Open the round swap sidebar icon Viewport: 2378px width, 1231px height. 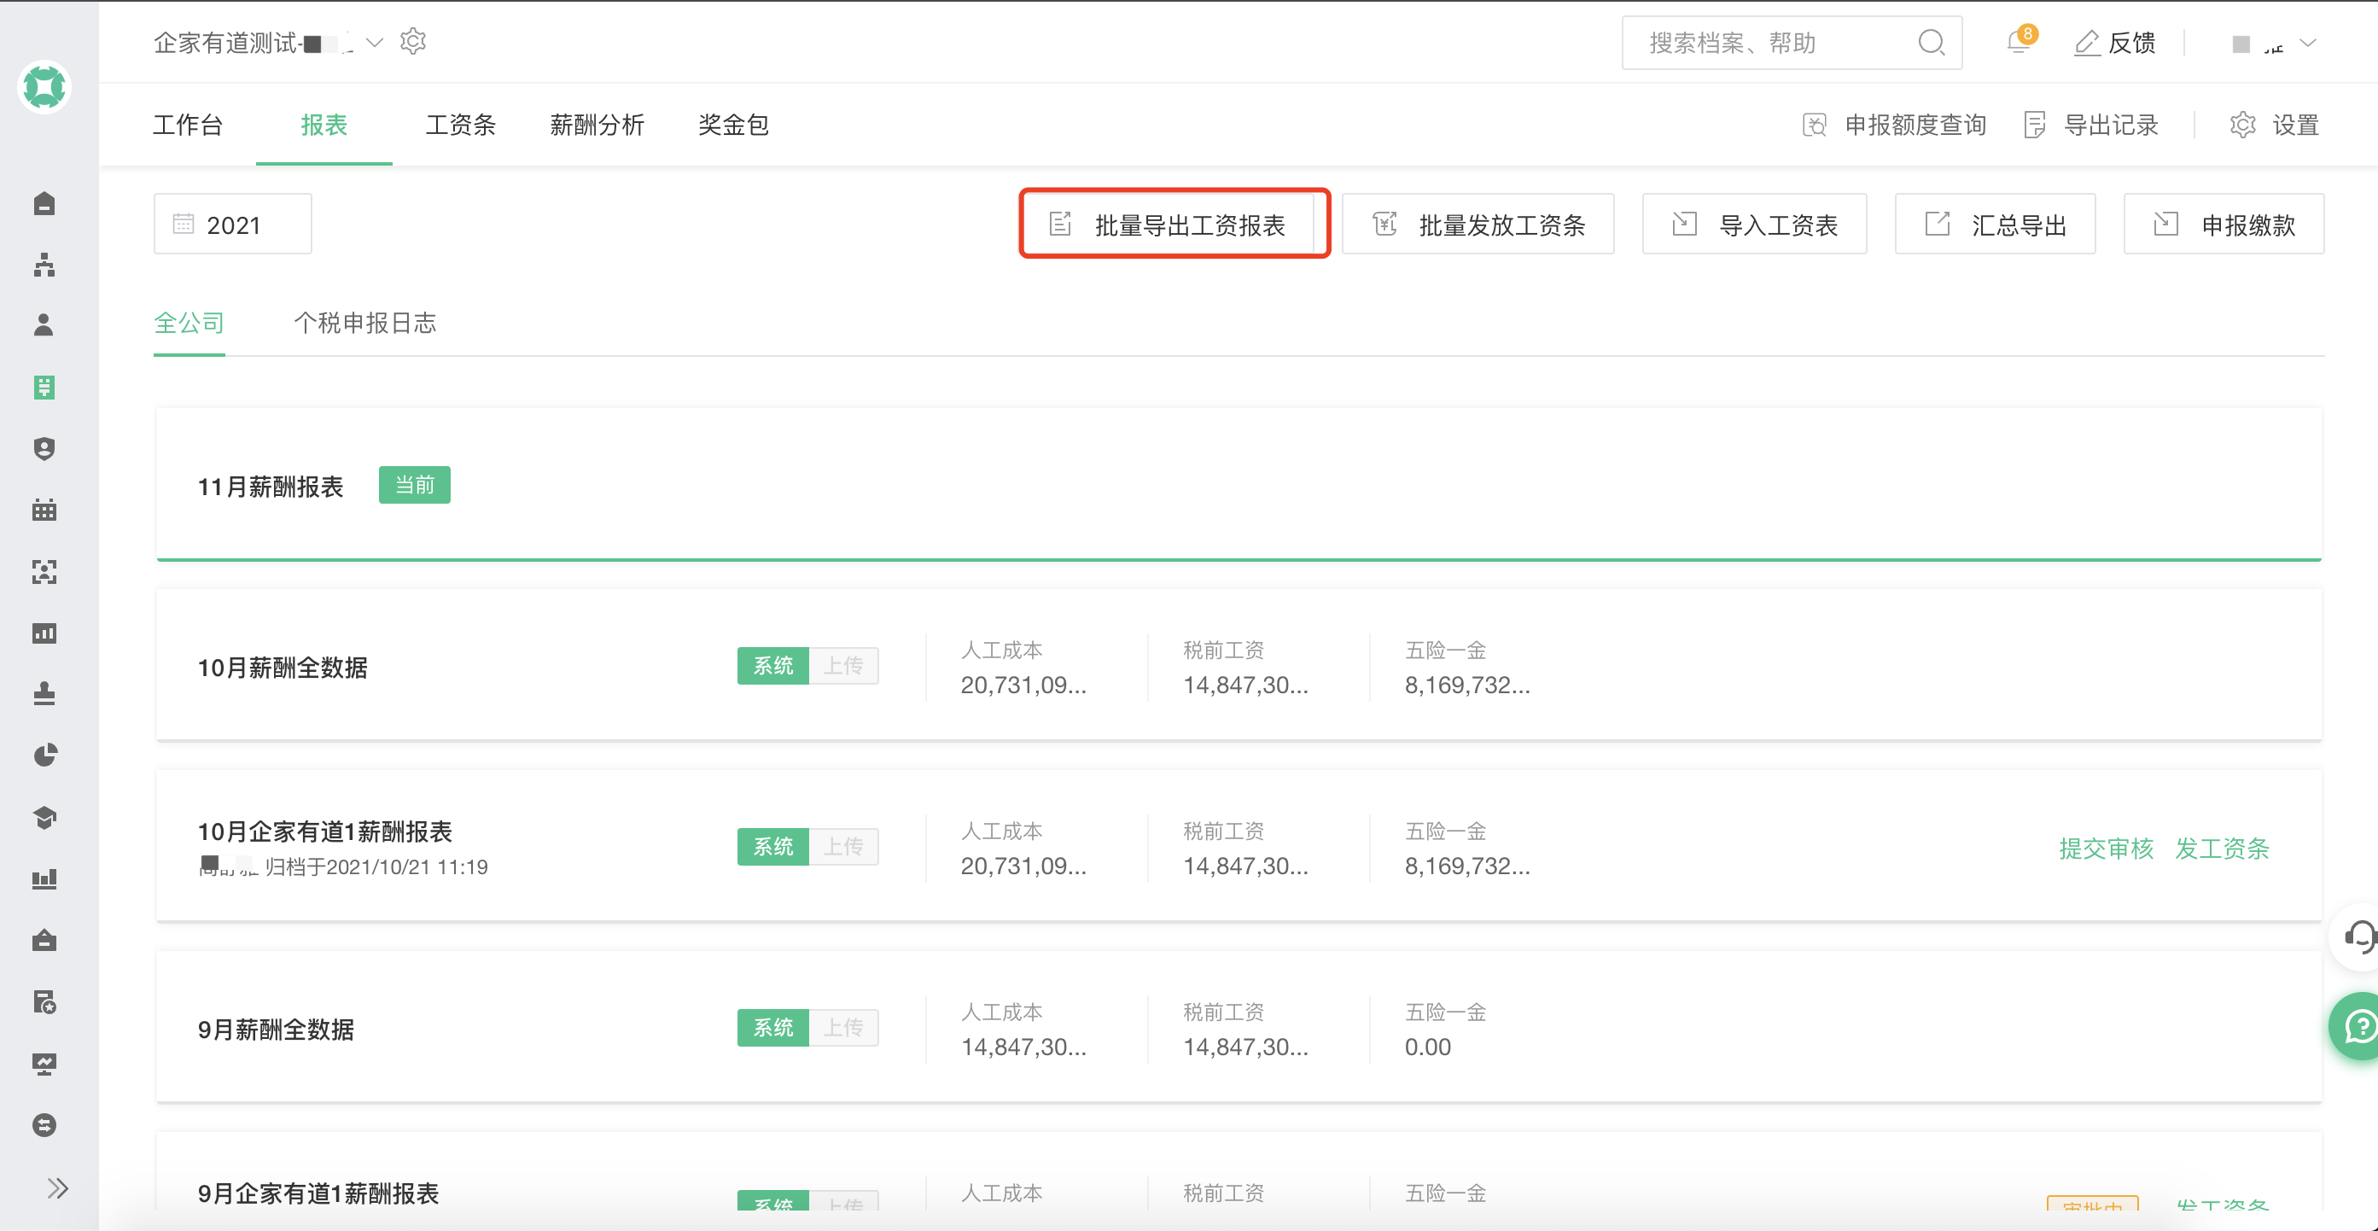(44, 1125)
